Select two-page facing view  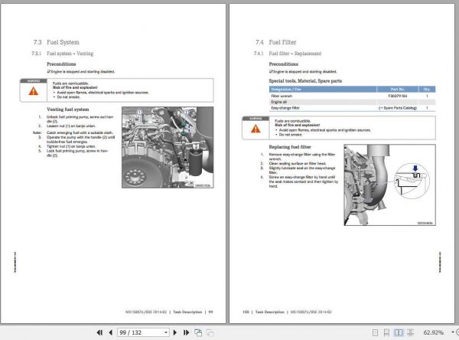coord(399,332)
